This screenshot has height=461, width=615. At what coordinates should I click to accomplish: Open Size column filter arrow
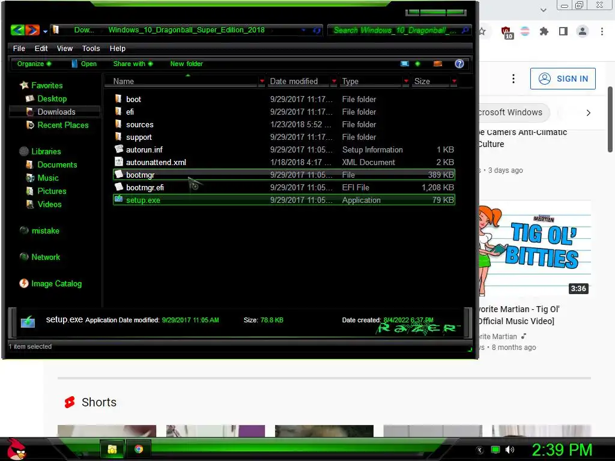454,81
